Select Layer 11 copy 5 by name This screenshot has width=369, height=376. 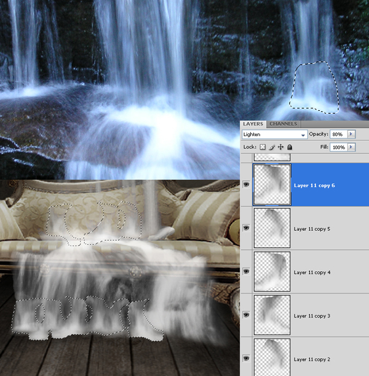click(312, 229)
